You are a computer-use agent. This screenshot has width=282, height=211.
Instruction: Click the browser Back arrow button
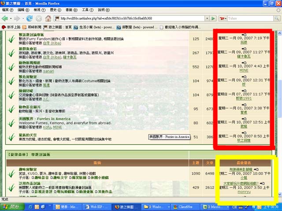click(6, 18)
